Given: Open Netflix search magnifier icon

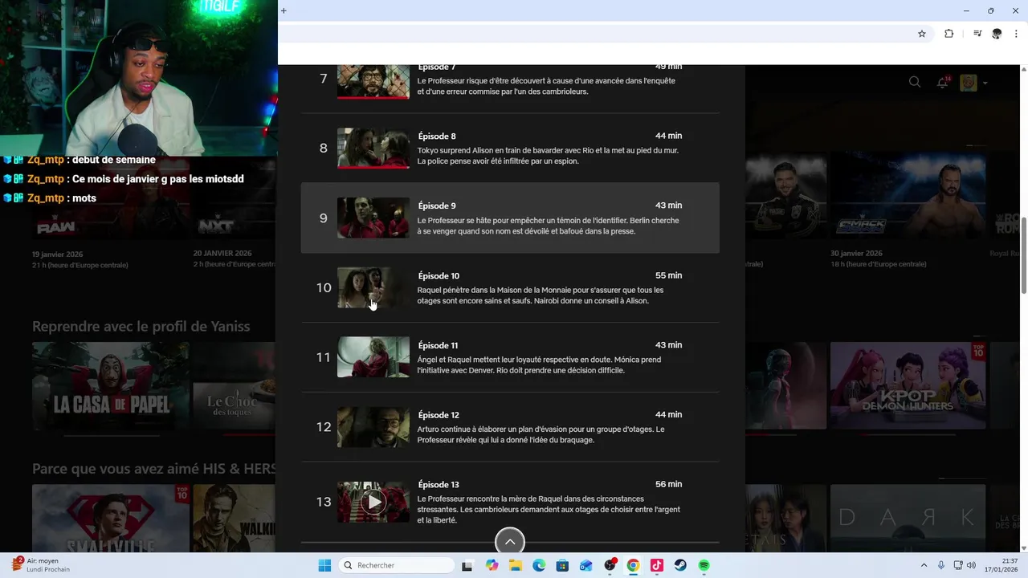Looking at the screenshot, I should point(915,82).
